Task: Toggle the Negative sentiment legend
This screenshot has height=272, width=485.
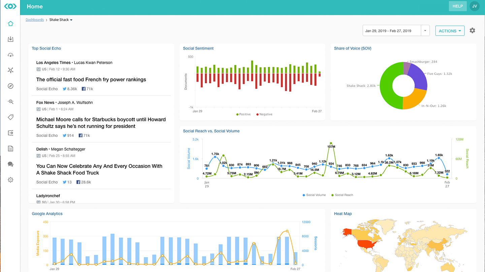Action: (x=264, y=114)
